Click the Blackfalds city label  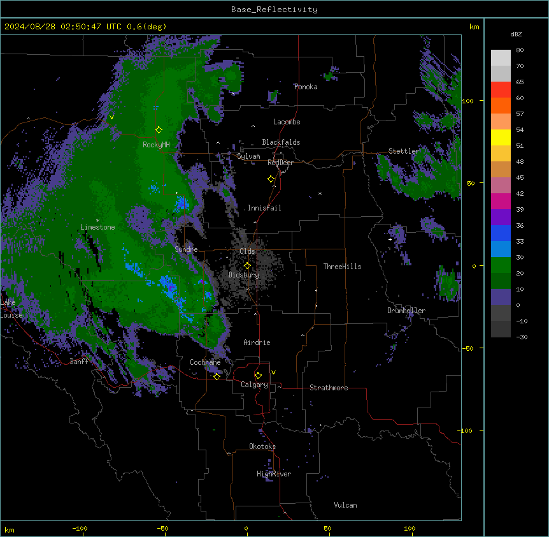point(281,142)
